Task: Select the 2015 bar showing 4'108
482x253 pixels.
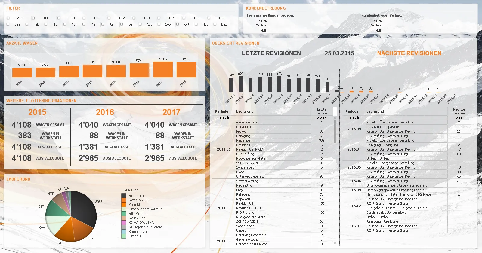Action: 186,69
